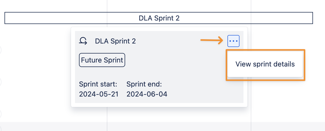Click the sprint cycle icon in popup
325x131 pixels.
(83, 41)
